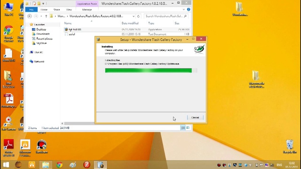The image size is (301, 169).
Task: Click the Explorer search box
Action: tap(166, 16)
